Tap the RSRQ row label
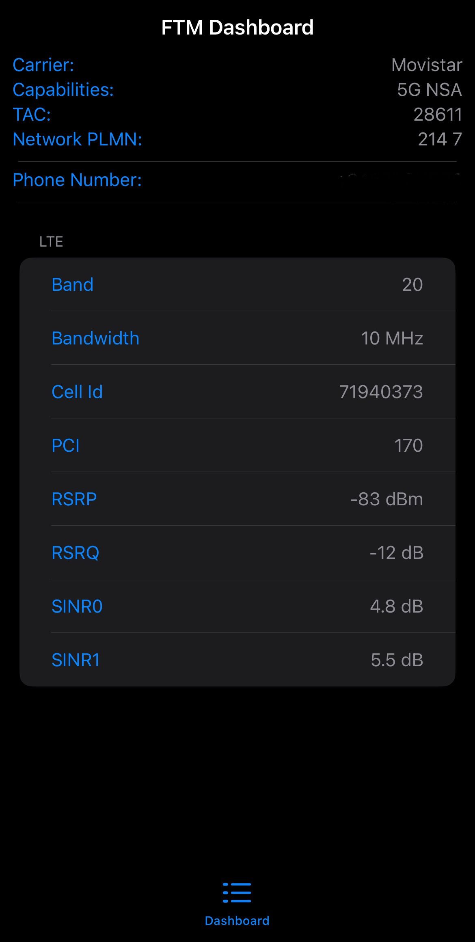This screenshot has height=942, width=475. click(76, 552)
